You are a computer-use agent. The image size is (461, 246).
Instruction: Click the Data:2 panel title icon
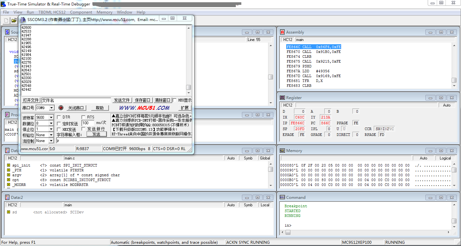click(7, 197)
